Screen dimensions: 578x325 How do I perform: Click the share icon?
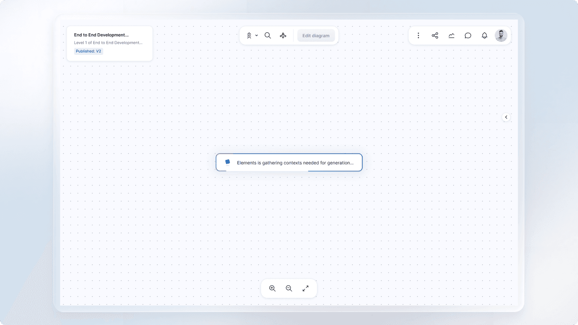pos(435,36)
